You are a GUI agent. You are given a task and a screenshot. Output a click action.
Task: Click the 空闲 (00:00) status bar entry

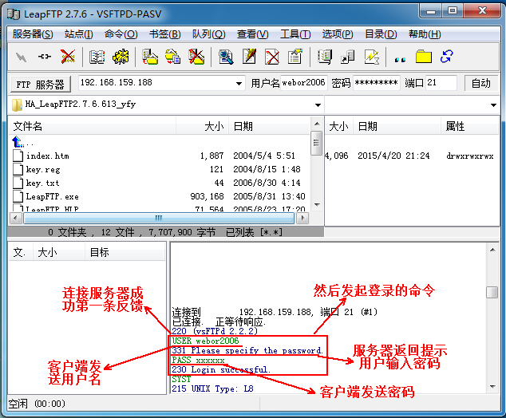[37, 404]
